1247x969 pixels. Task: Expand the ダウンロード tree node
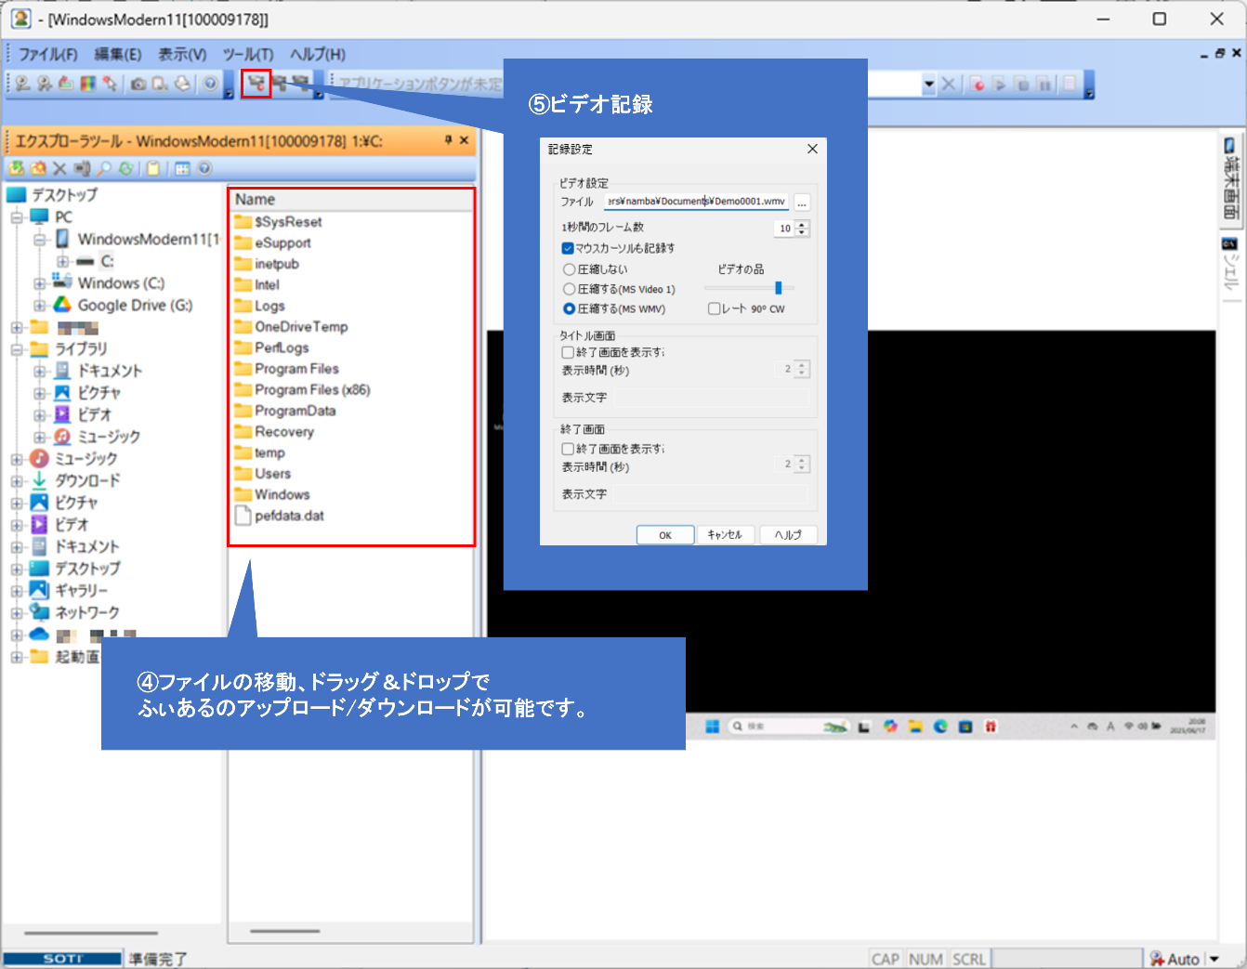[17, 481]
